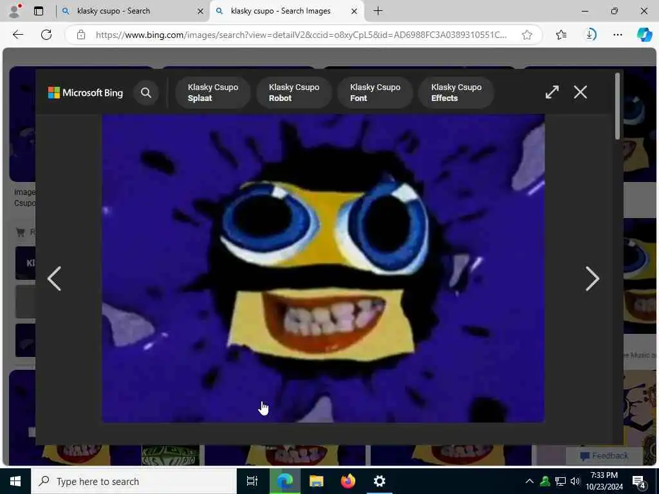This screenshot has height=494, width=659.
Task: Open the Bing image search magnifier
Action: pos(146,93)
